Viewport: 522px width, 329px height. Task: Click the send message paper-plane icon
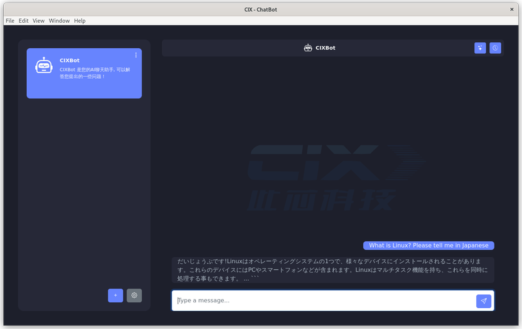pyautogui.click(x=484, y=301)
